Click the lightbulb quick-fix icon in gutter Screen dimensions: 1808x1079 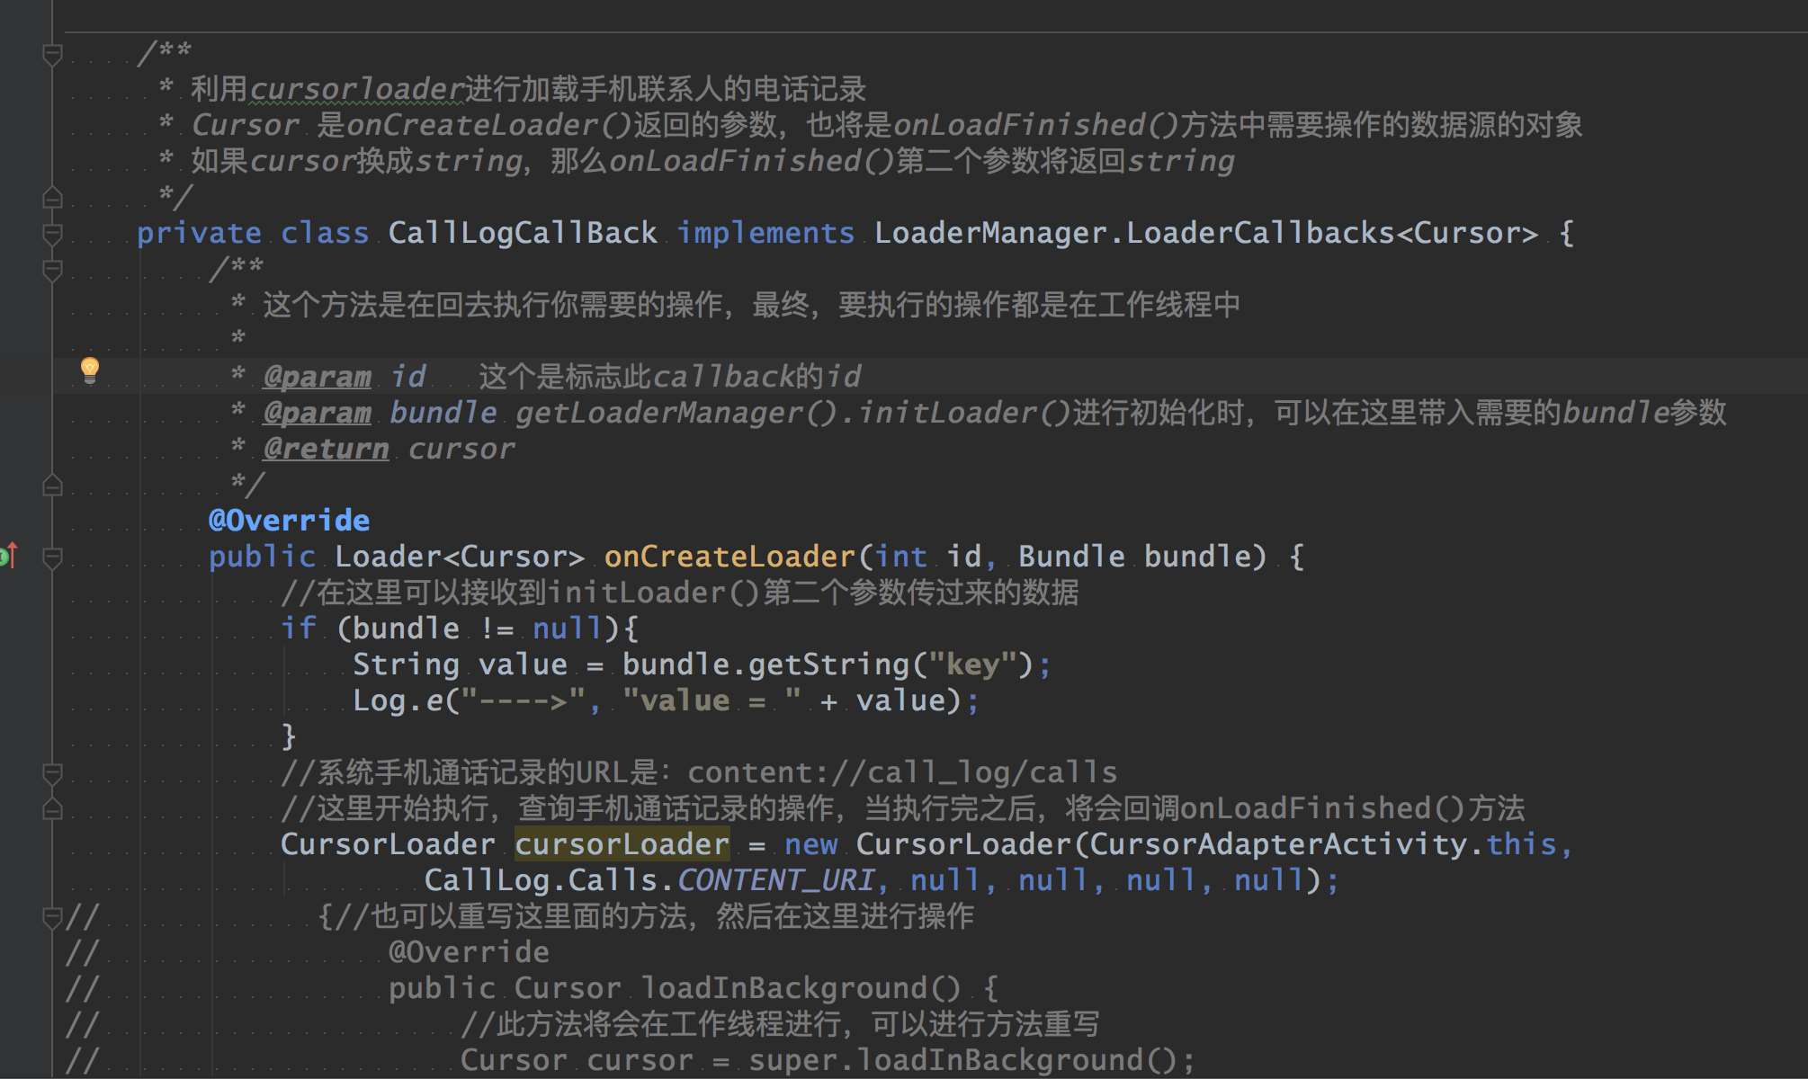(x=90, y=370)
